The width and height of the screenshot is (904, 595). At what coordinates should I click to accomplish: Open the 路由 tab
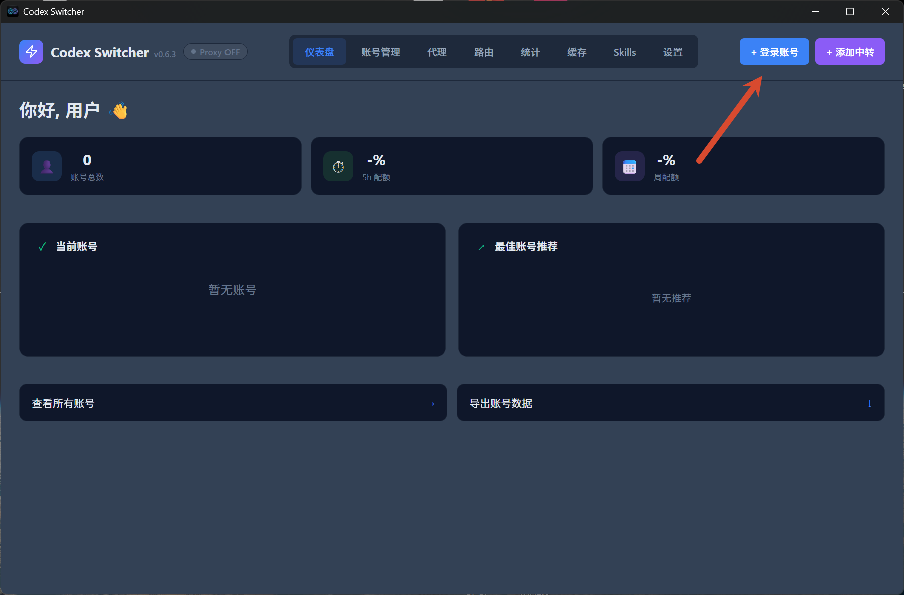(x=484, y=52)
